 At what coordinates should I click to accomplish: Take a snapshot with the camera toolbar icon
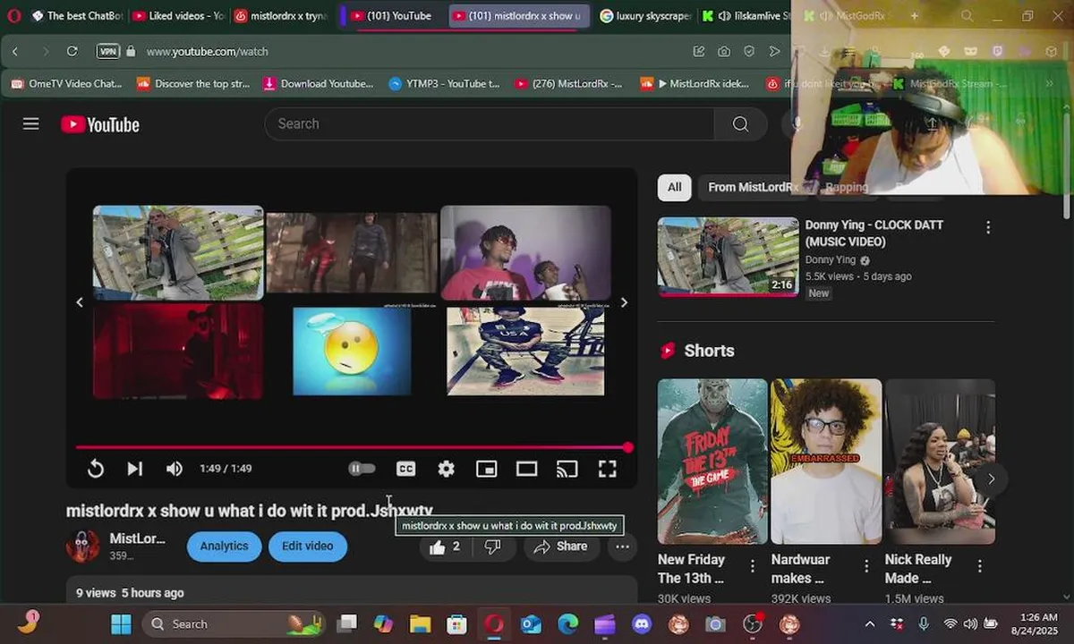coord(724,52)
